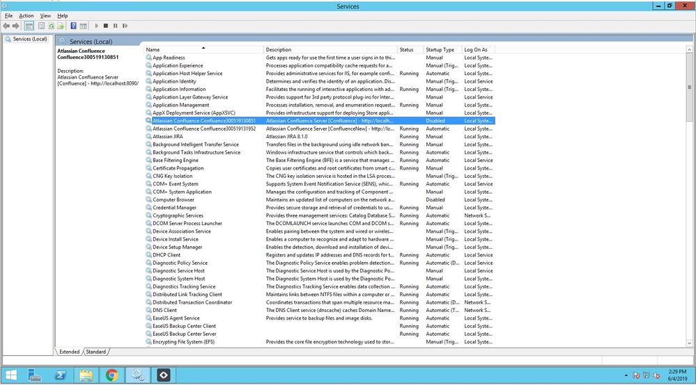The height and width of the screenshot is (385, 696).
Task: Sort list by the Name column header
Action: tap(203, 49)
